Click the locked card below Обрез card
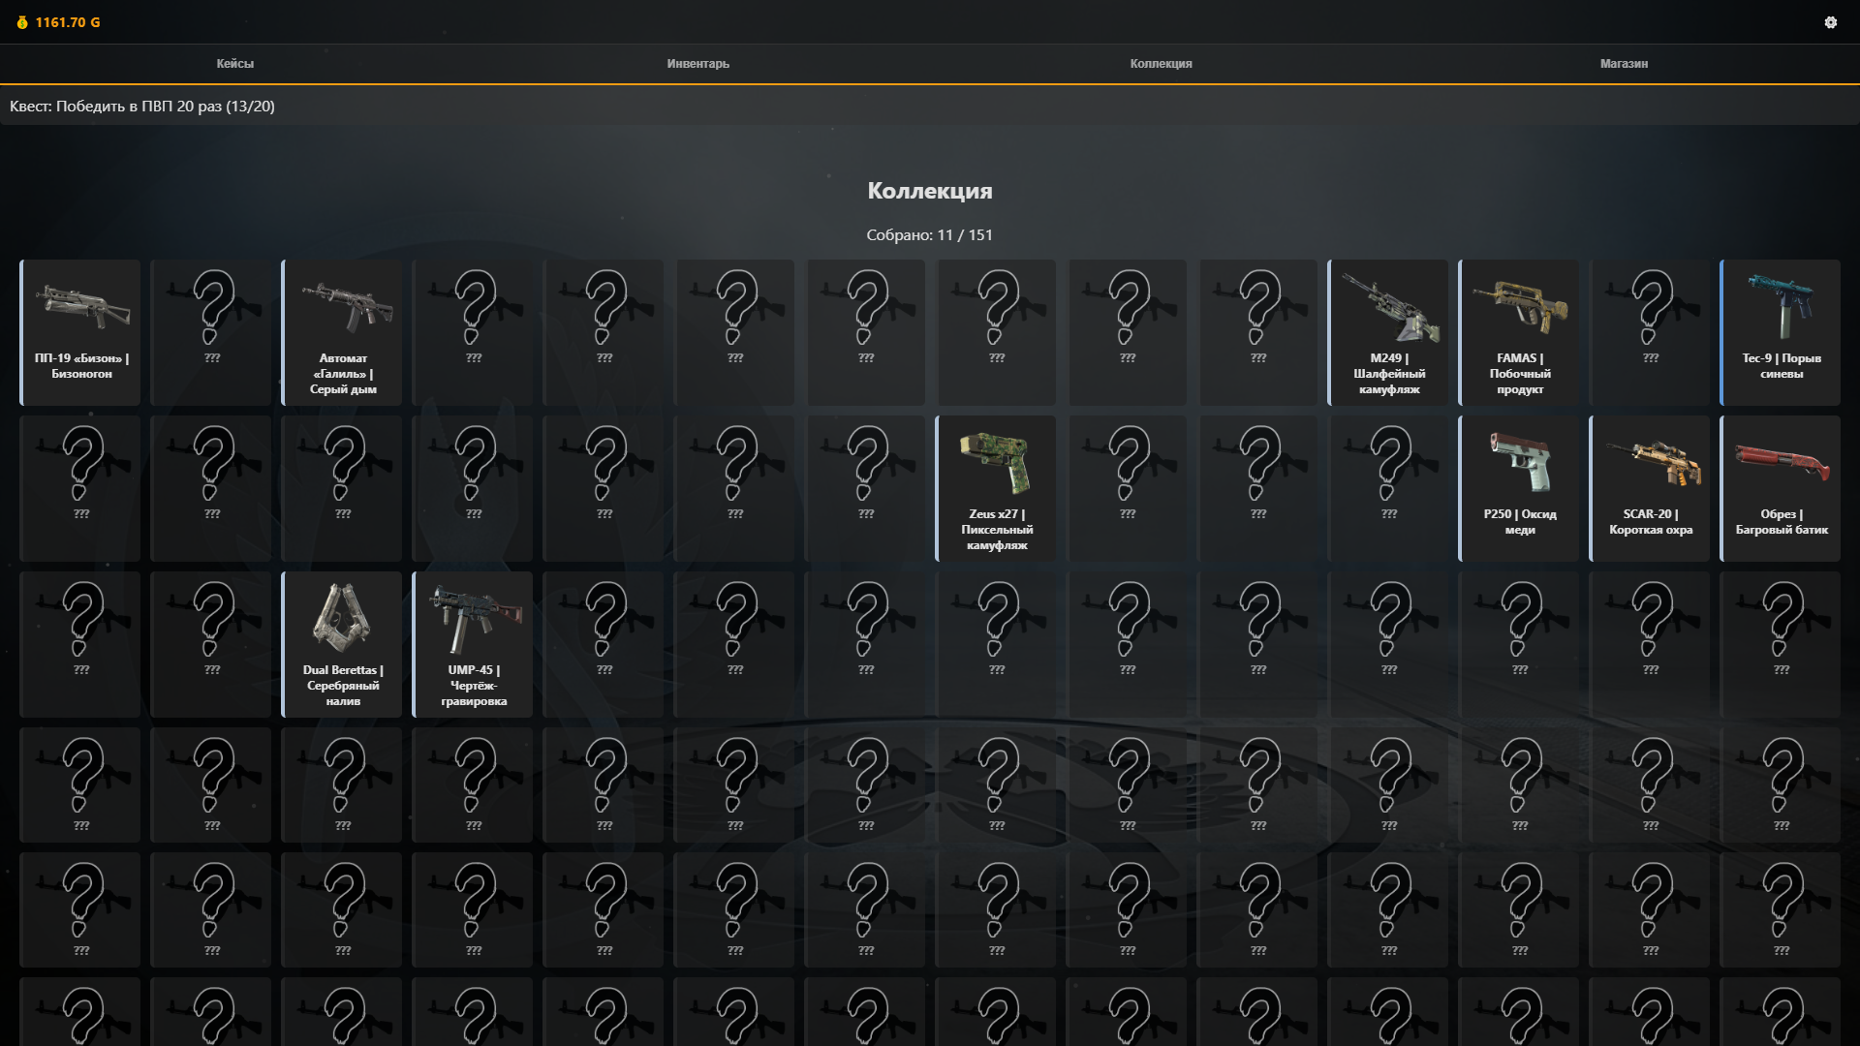The image size is (1860, 1046). (x=1781, y=644)
